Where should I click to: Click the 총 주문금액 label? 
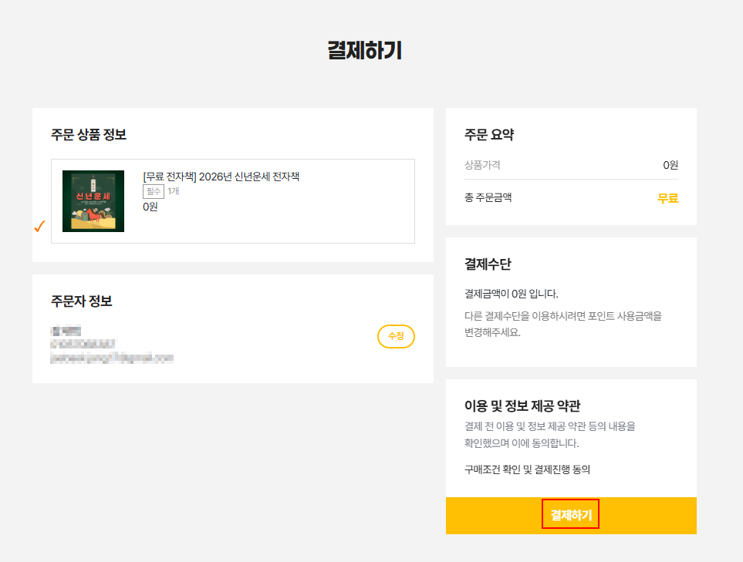click(x=488, y=197)
